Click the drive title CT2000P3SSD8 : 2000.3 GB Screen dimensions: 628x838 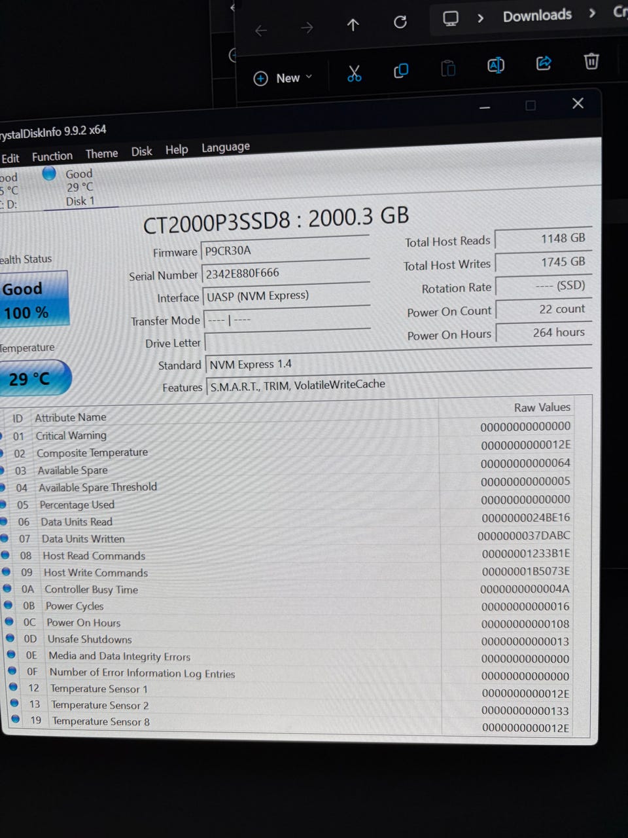276,220
